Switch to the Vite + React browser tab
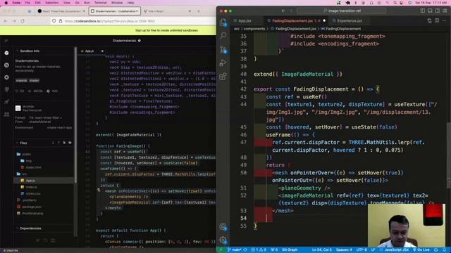Viewport: 451px width, 253px height. coord(167,11)
